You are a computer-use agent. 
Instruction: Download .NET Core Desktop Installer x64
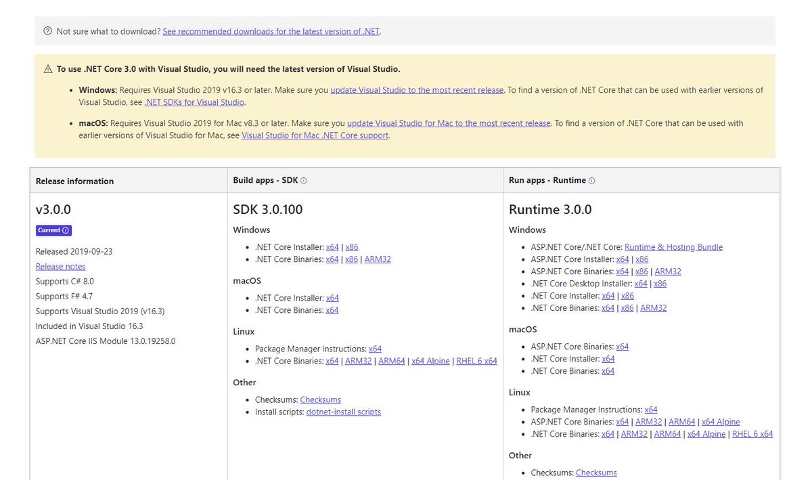coord(641,284)
